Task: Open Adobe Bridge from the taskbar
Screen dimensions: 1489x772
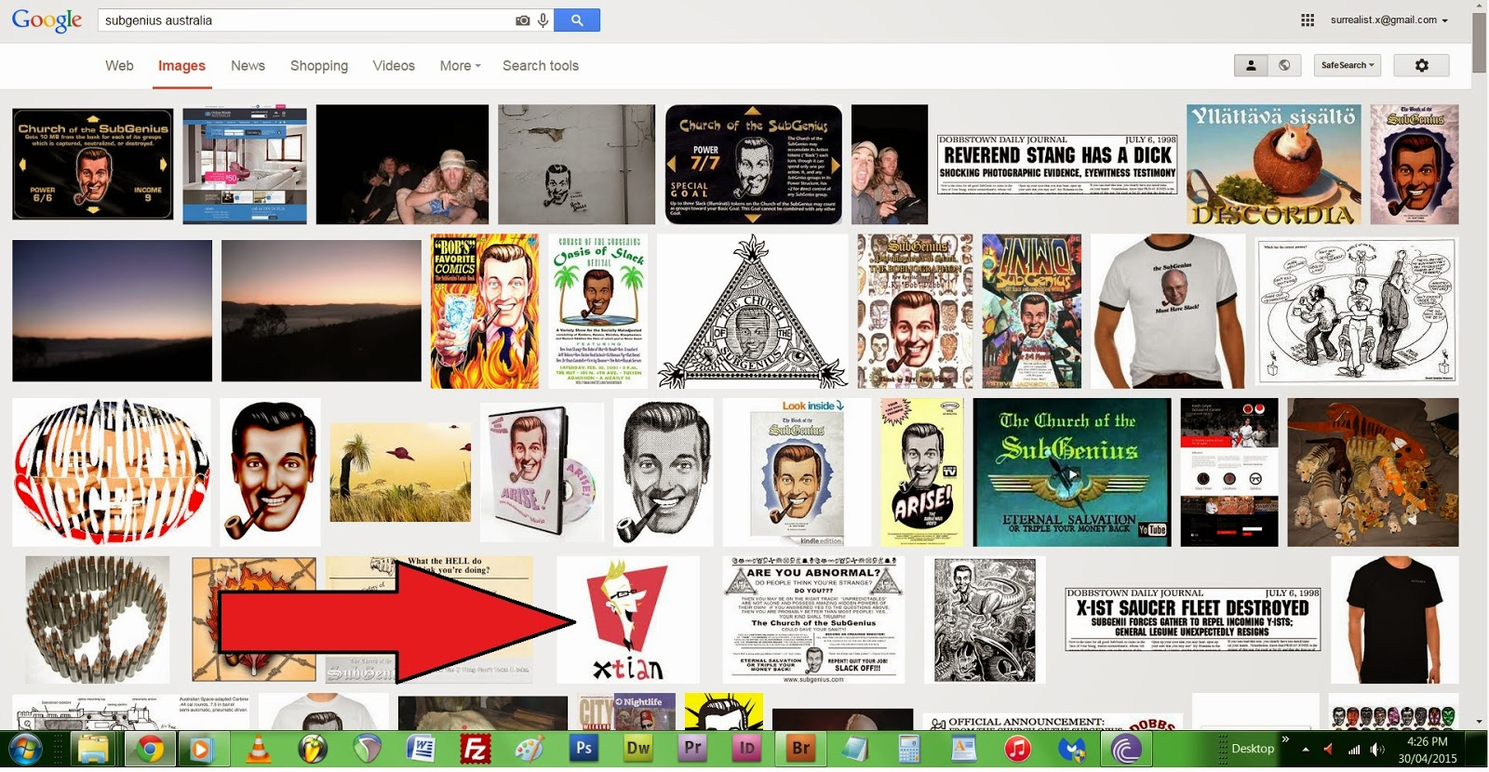Action: click(x=800, y=749)
